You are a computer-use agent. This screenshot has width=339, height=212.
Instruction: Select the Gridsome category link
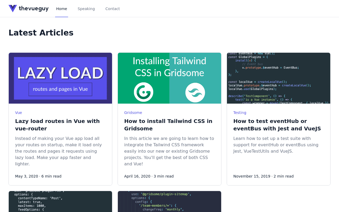pyautogui.click(x=133, y=113)
